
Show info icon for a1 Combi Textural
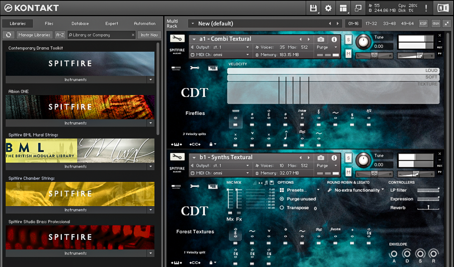point(334,39)
